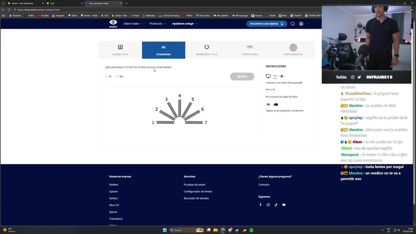
Task: Select the Sí radio button
Action: [x=106, y=76]
